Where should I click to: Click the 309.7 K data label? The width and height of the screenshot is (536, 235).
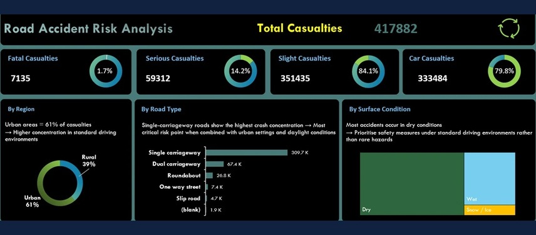300,152
